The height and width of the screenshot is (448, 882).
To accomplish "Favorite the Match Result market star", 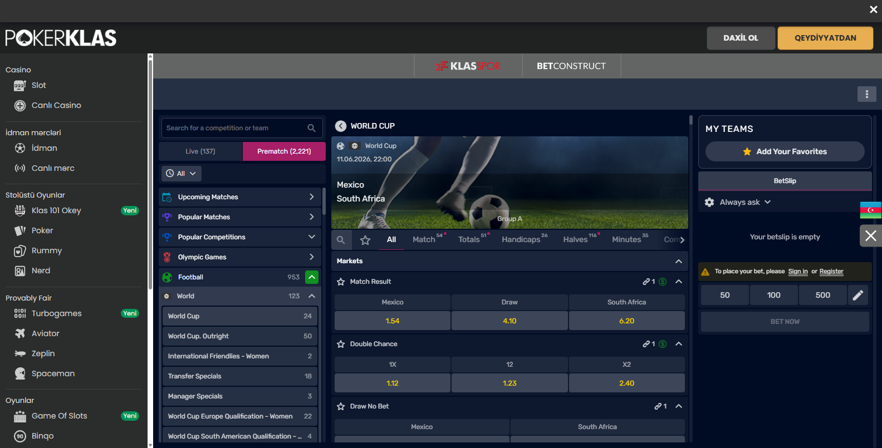I will point(341,282).
